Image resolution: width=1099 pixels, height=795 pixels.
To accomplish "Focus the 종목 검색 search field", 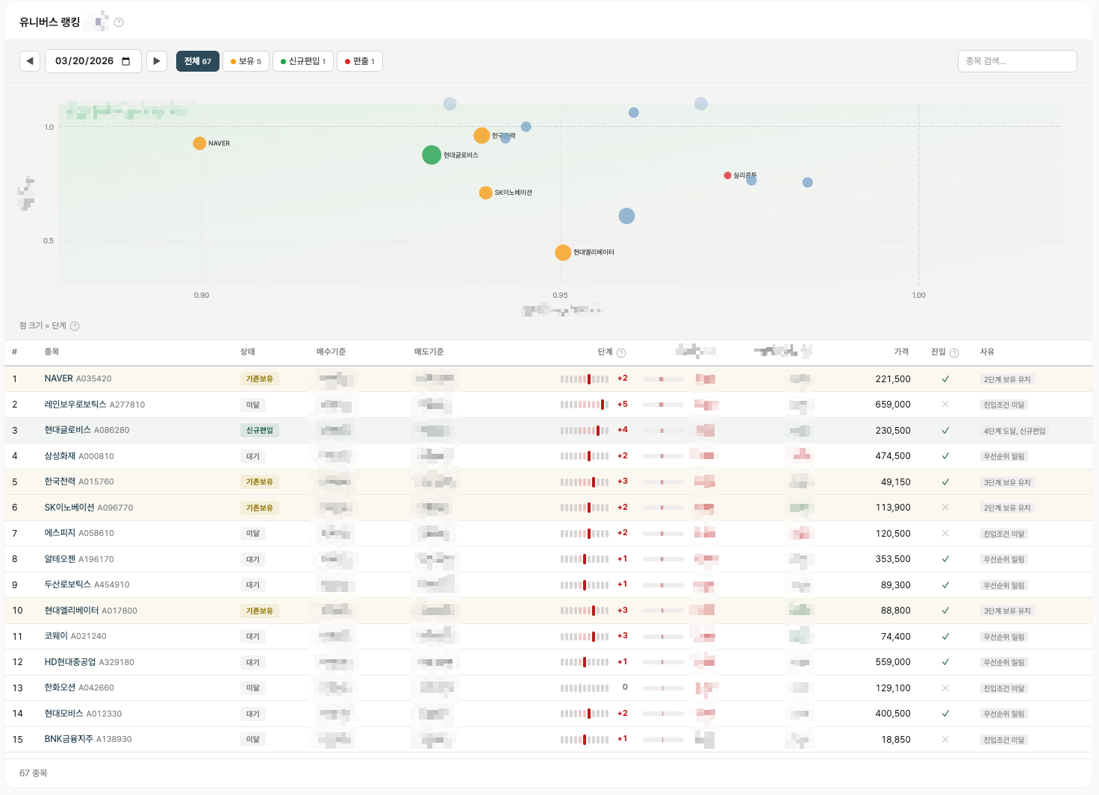I will [x=1017, y=61].
